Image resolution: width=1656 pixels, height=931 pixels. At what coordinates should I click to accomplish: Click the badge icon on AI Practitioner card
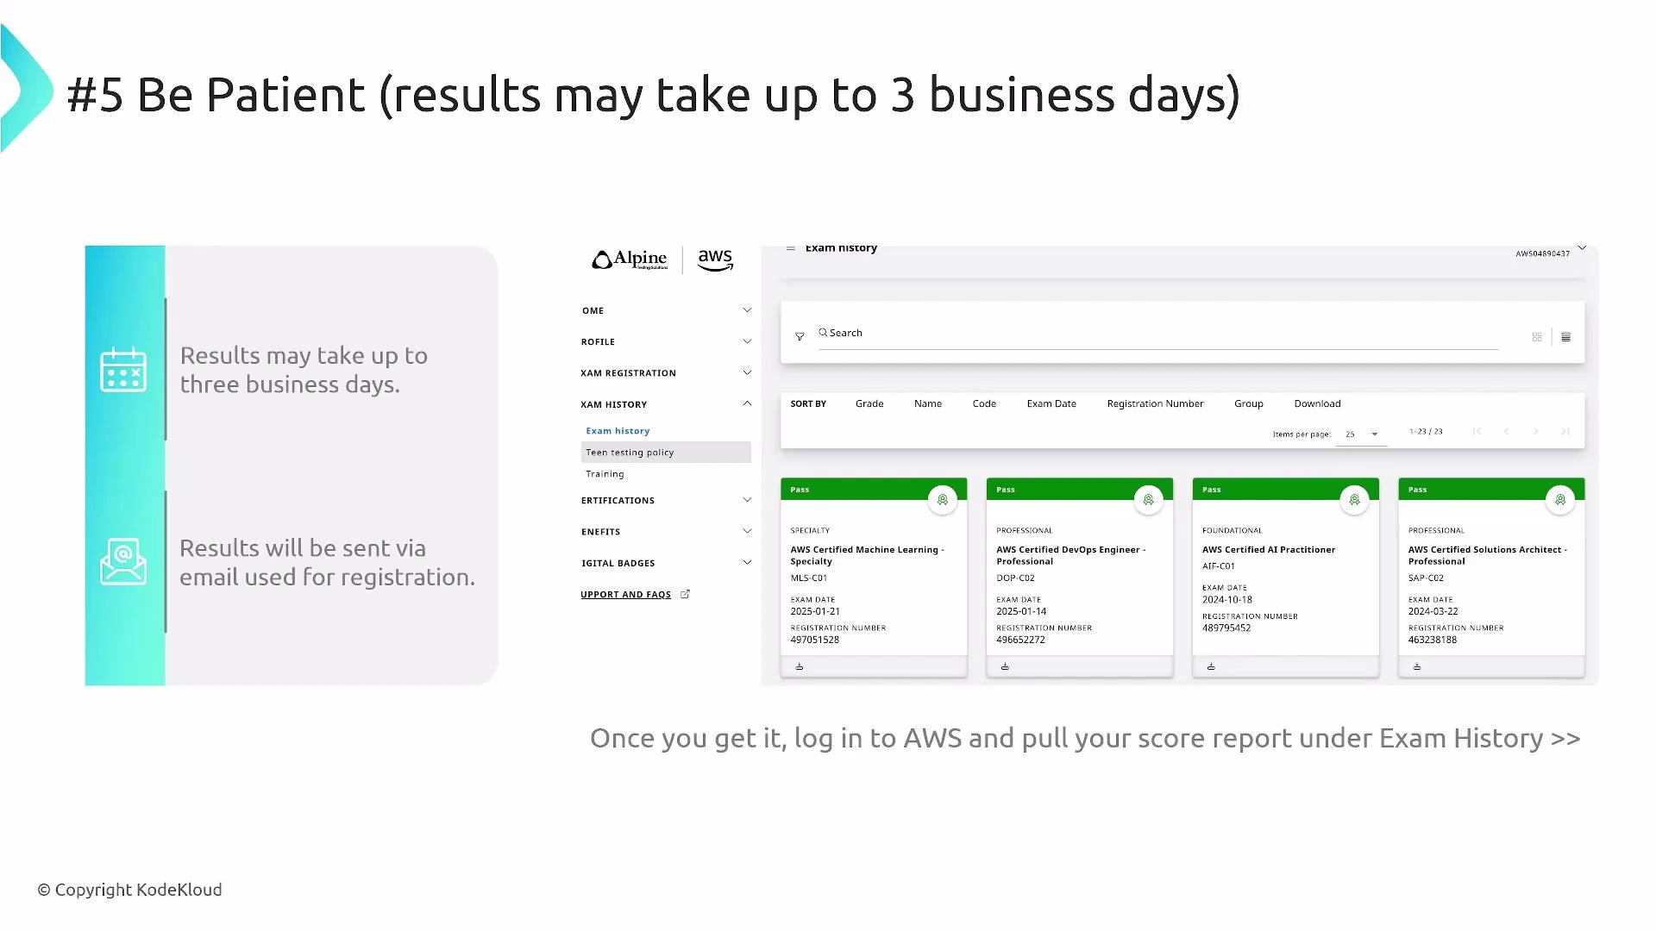click(x=1354, y=499)
